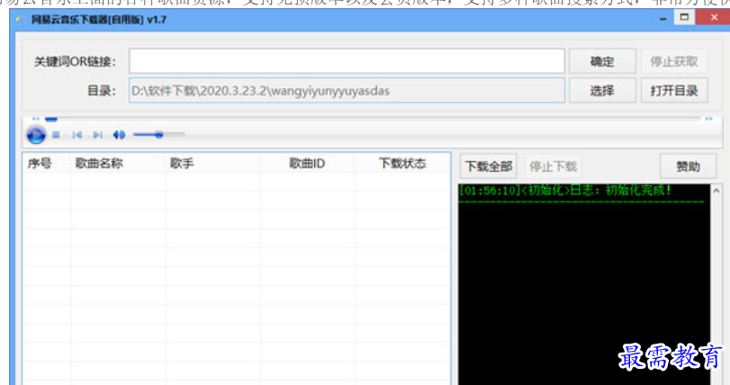
Task: Stop playback with the square stop icon
Action: tap(57, 135)
